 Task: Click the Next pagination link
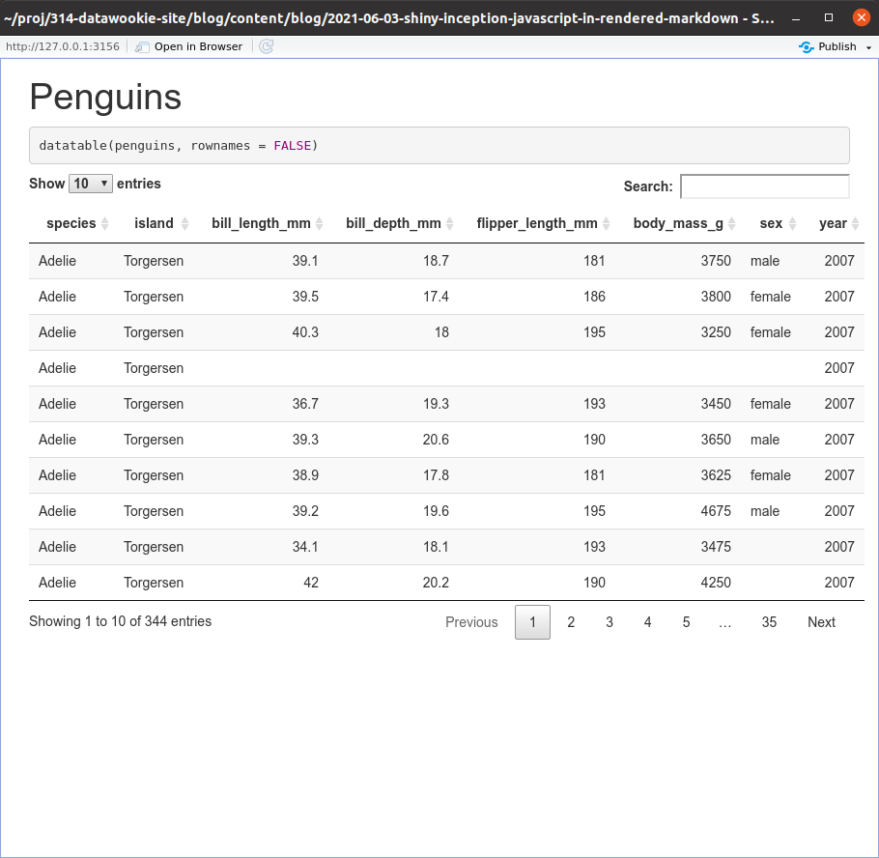click(821, 622)
